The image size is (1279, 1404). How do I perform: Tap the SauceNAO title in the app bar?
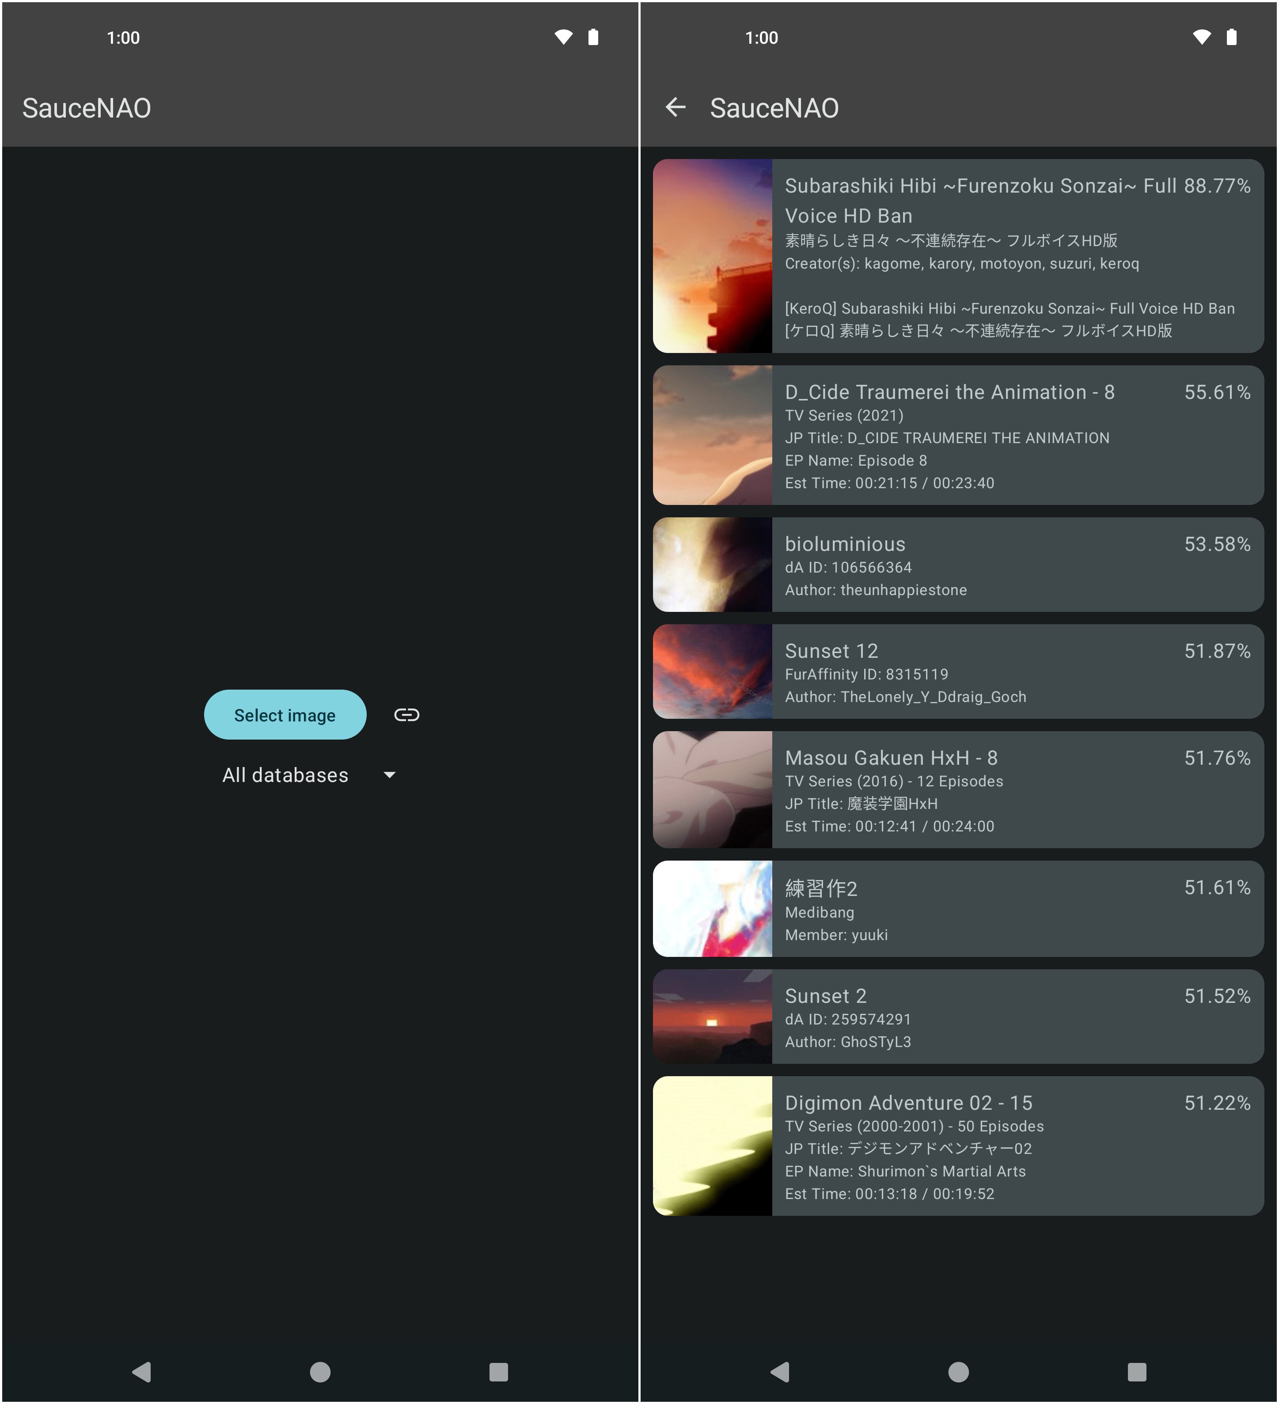(773, 107)
